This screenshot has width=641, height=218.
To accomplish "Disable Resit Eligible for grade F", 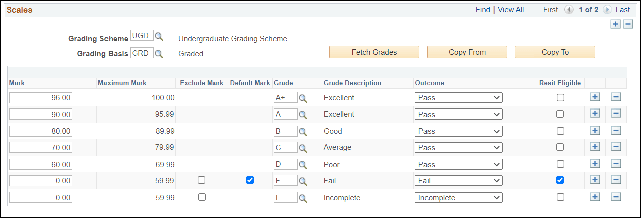I will tap(560, 180).
